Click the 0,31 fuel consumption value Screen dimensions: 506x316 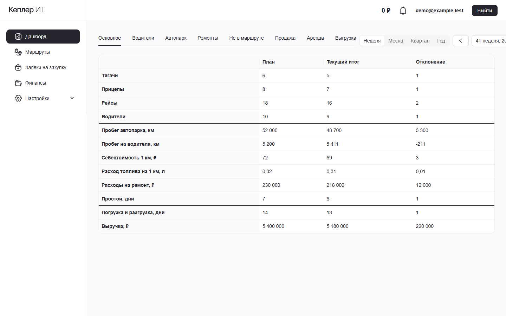pyautogui.click(x=331, y=171)
